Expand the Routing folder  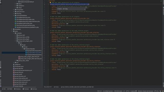coord(14,14)
